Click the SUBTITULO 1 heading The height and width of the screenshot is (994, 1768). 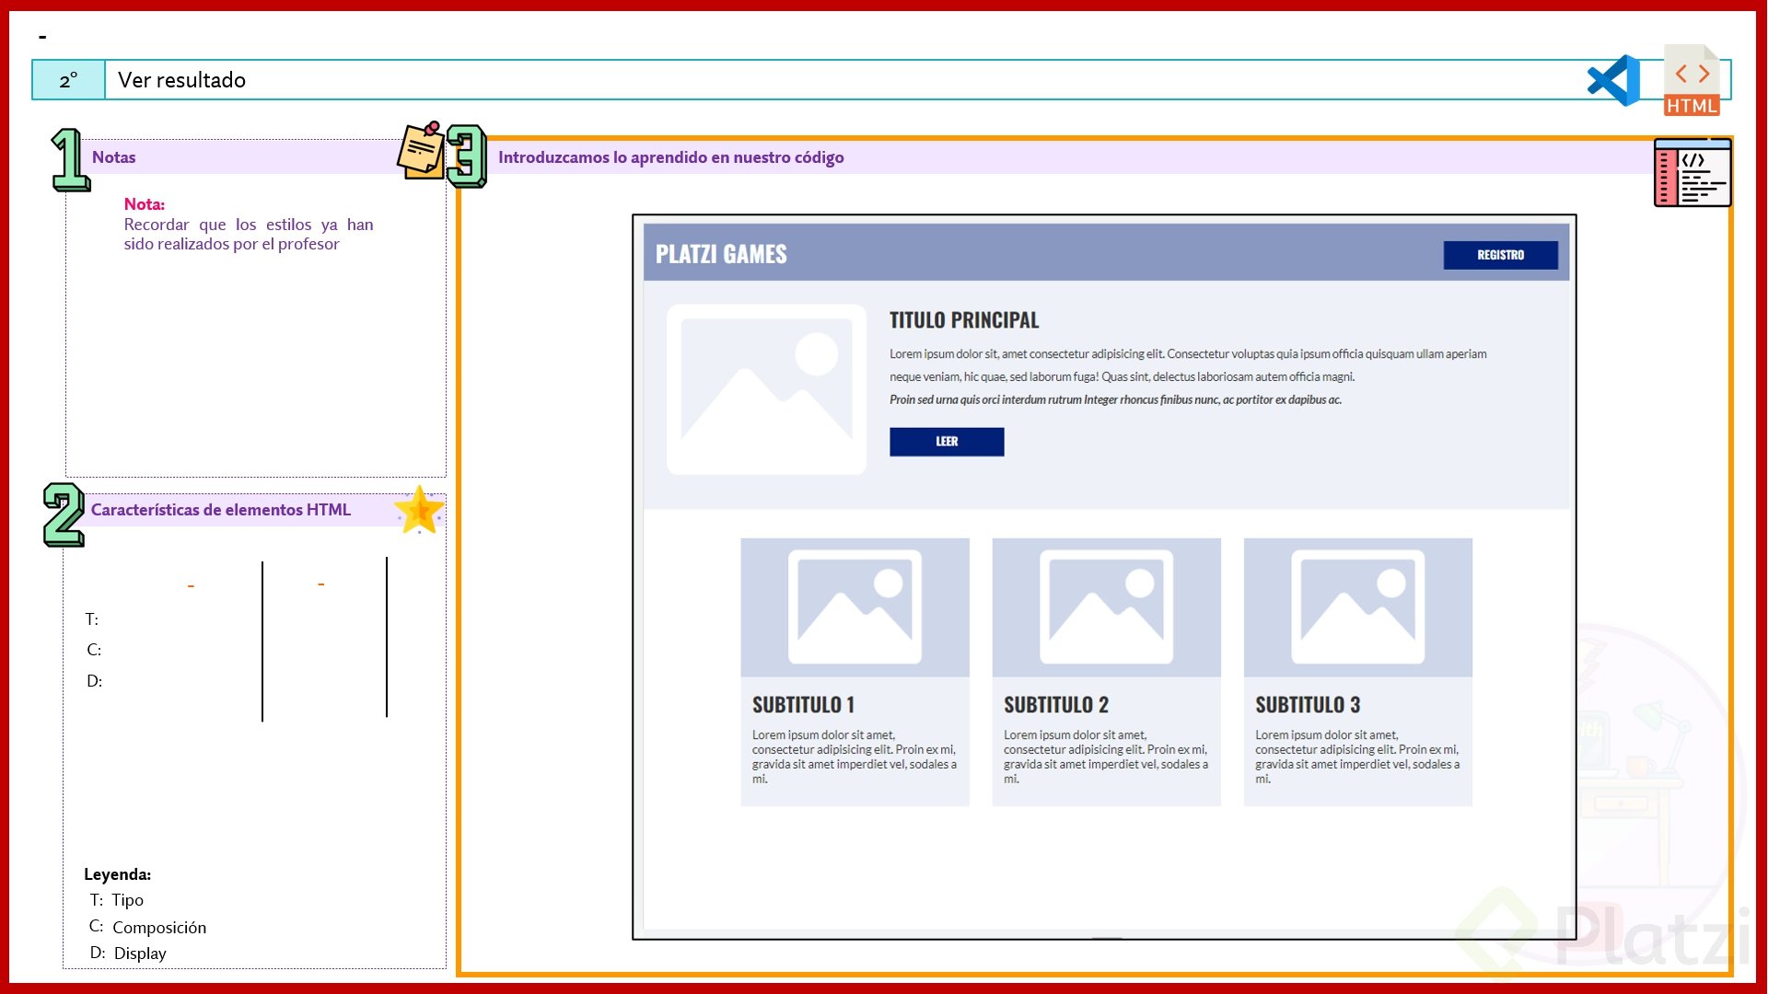click(803, 705)
